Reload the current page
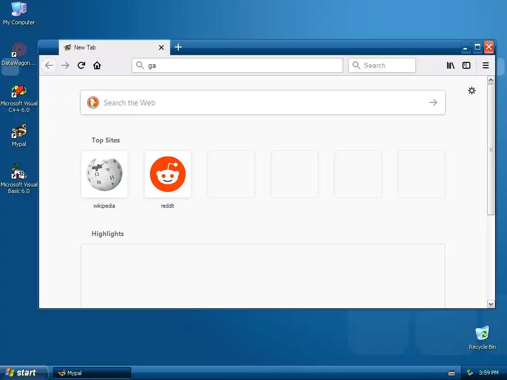Viewport: 507px width, 380px height. 81,66
